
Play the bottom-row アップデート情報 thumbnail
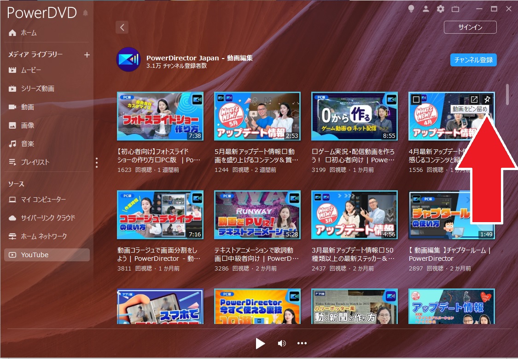452,306
